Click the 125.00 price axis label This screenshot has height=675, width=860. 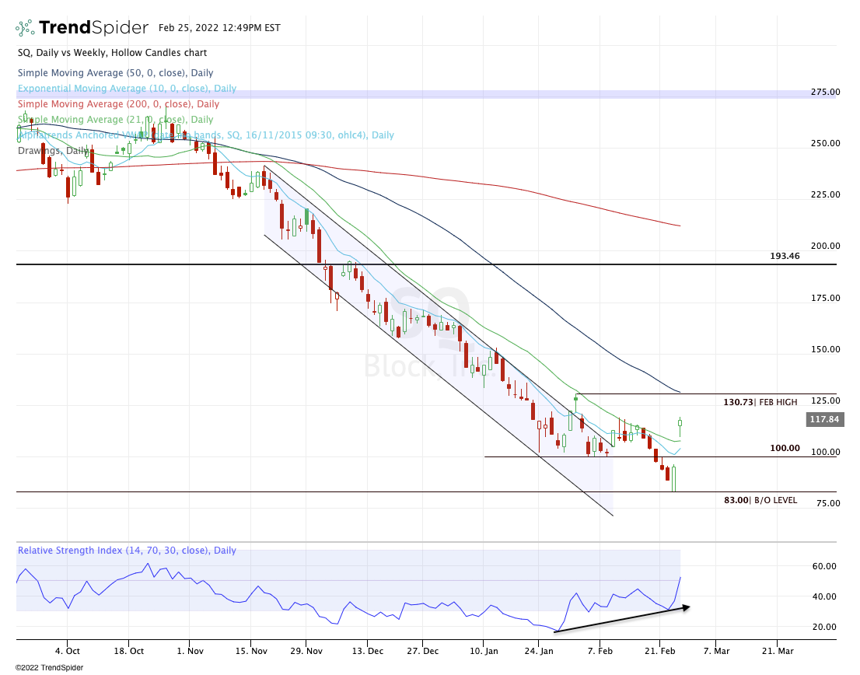click(x=826, y=400)
